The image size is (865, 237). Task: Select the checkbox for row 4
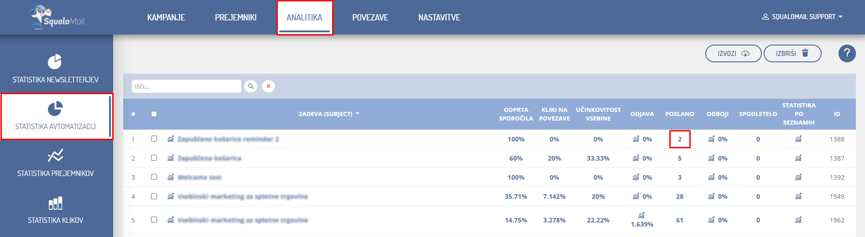click(x=154, y=197)
